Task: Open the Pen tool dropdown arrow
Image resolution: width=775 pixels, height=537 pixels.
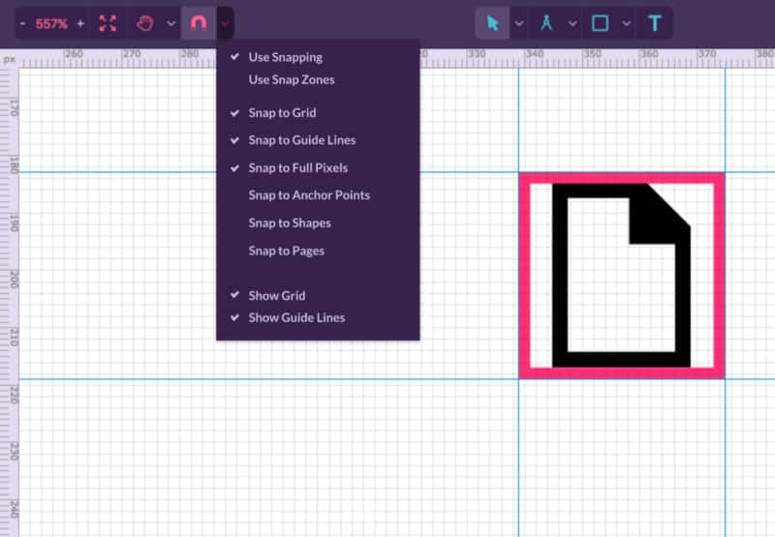Action: point(573,23)
